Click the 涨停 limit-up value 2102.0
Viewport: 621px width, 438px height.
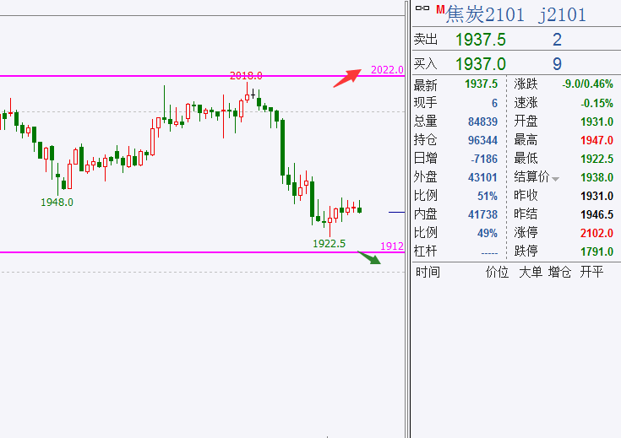click(x=596, y=234)
